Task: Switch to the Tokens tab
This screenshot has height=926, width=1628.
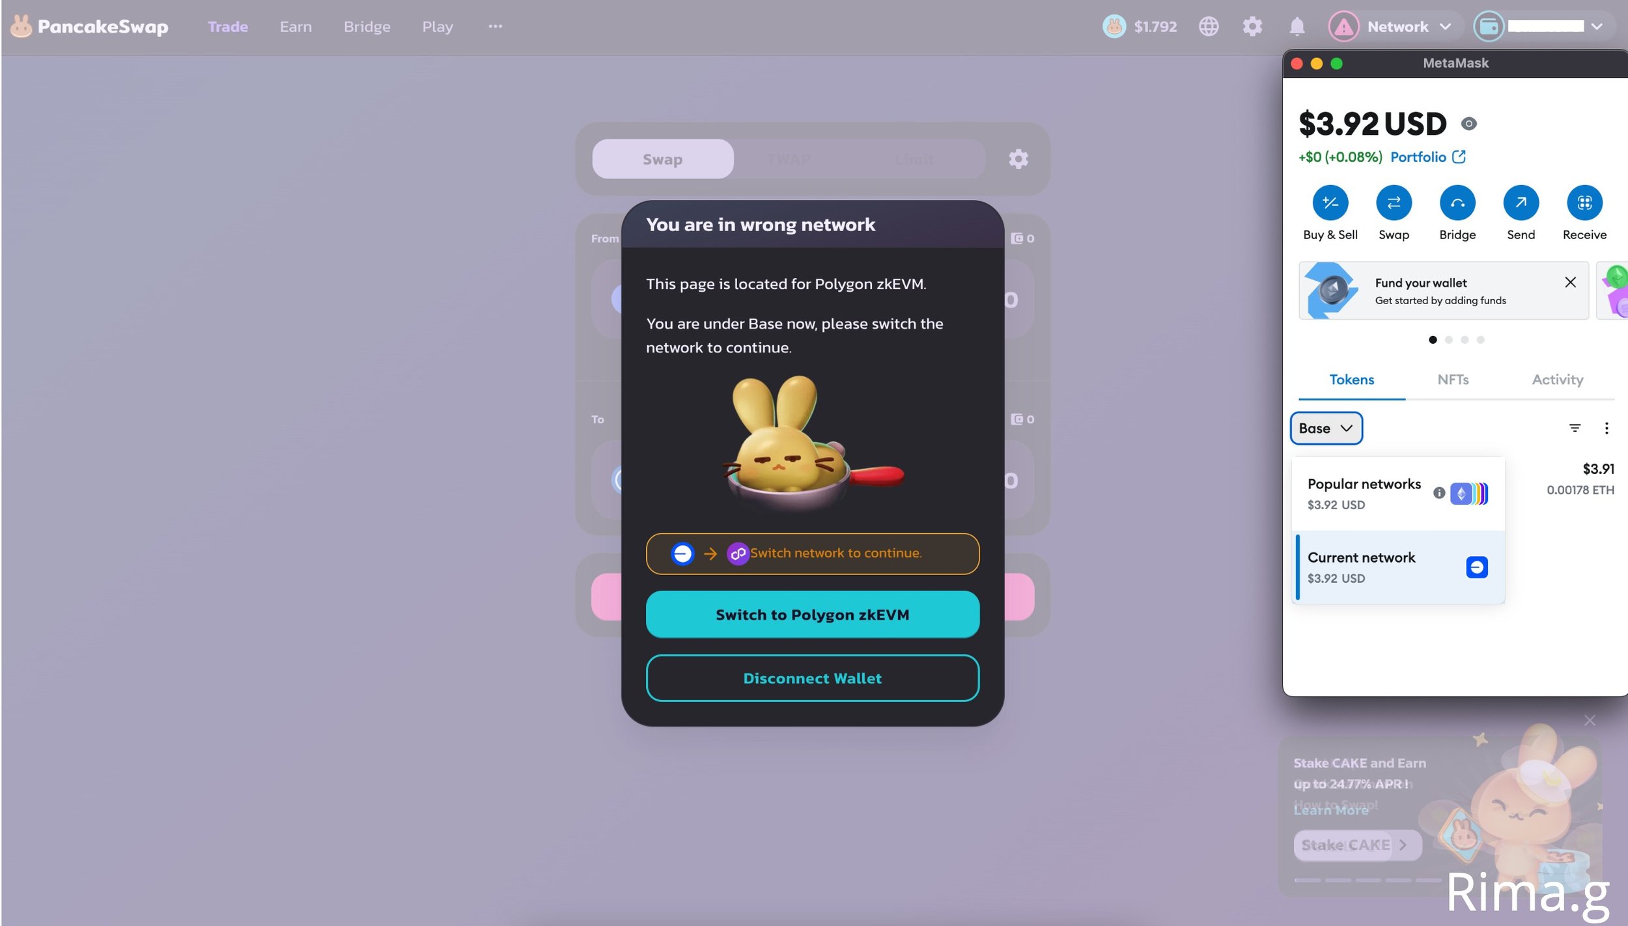Action: pos(1351,380)
